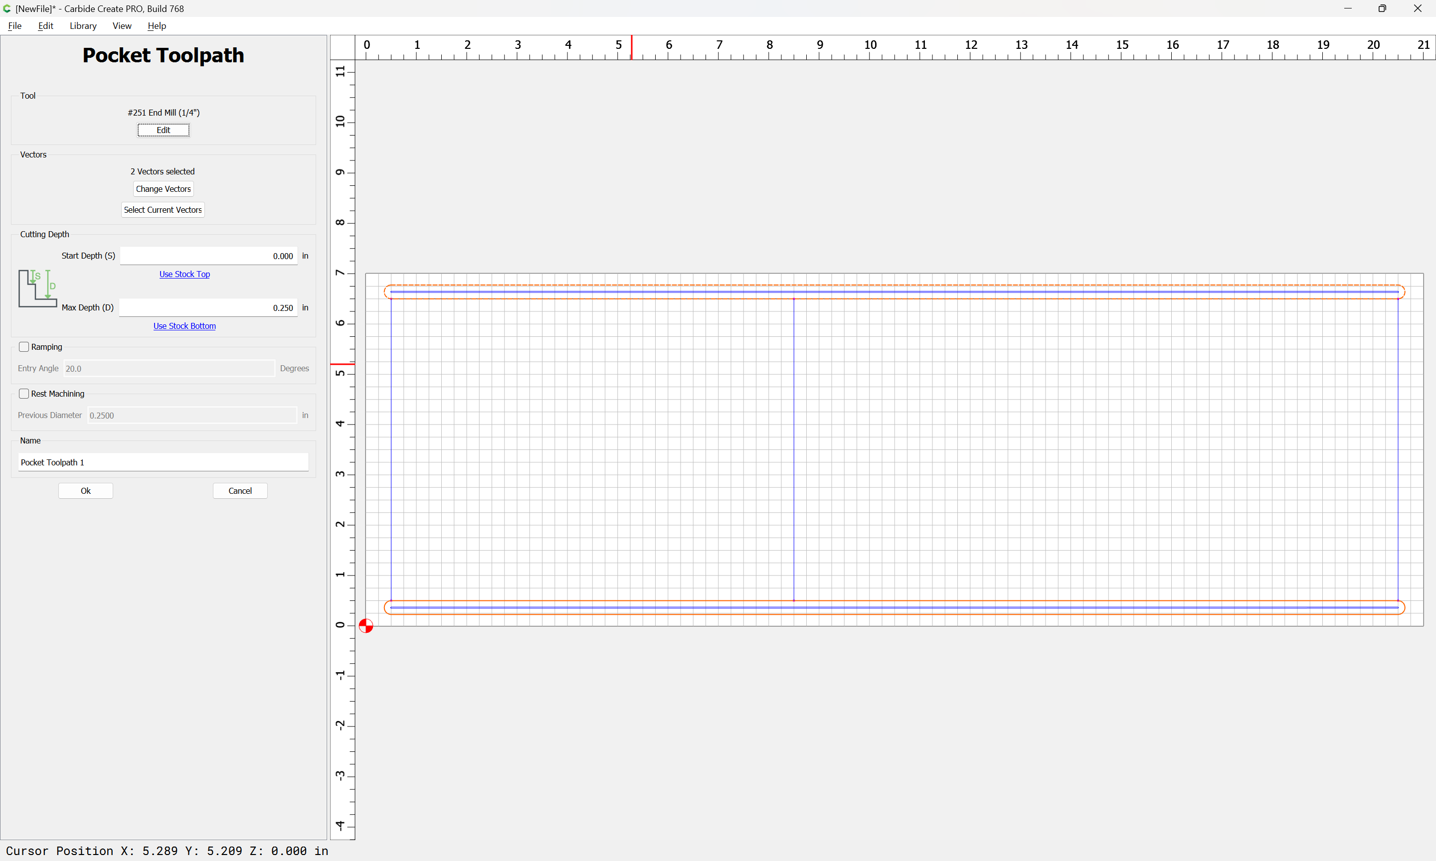This screenshot has width=1436, height=861.
Task: Click the red origin marker on canvas
Action: 365,626
